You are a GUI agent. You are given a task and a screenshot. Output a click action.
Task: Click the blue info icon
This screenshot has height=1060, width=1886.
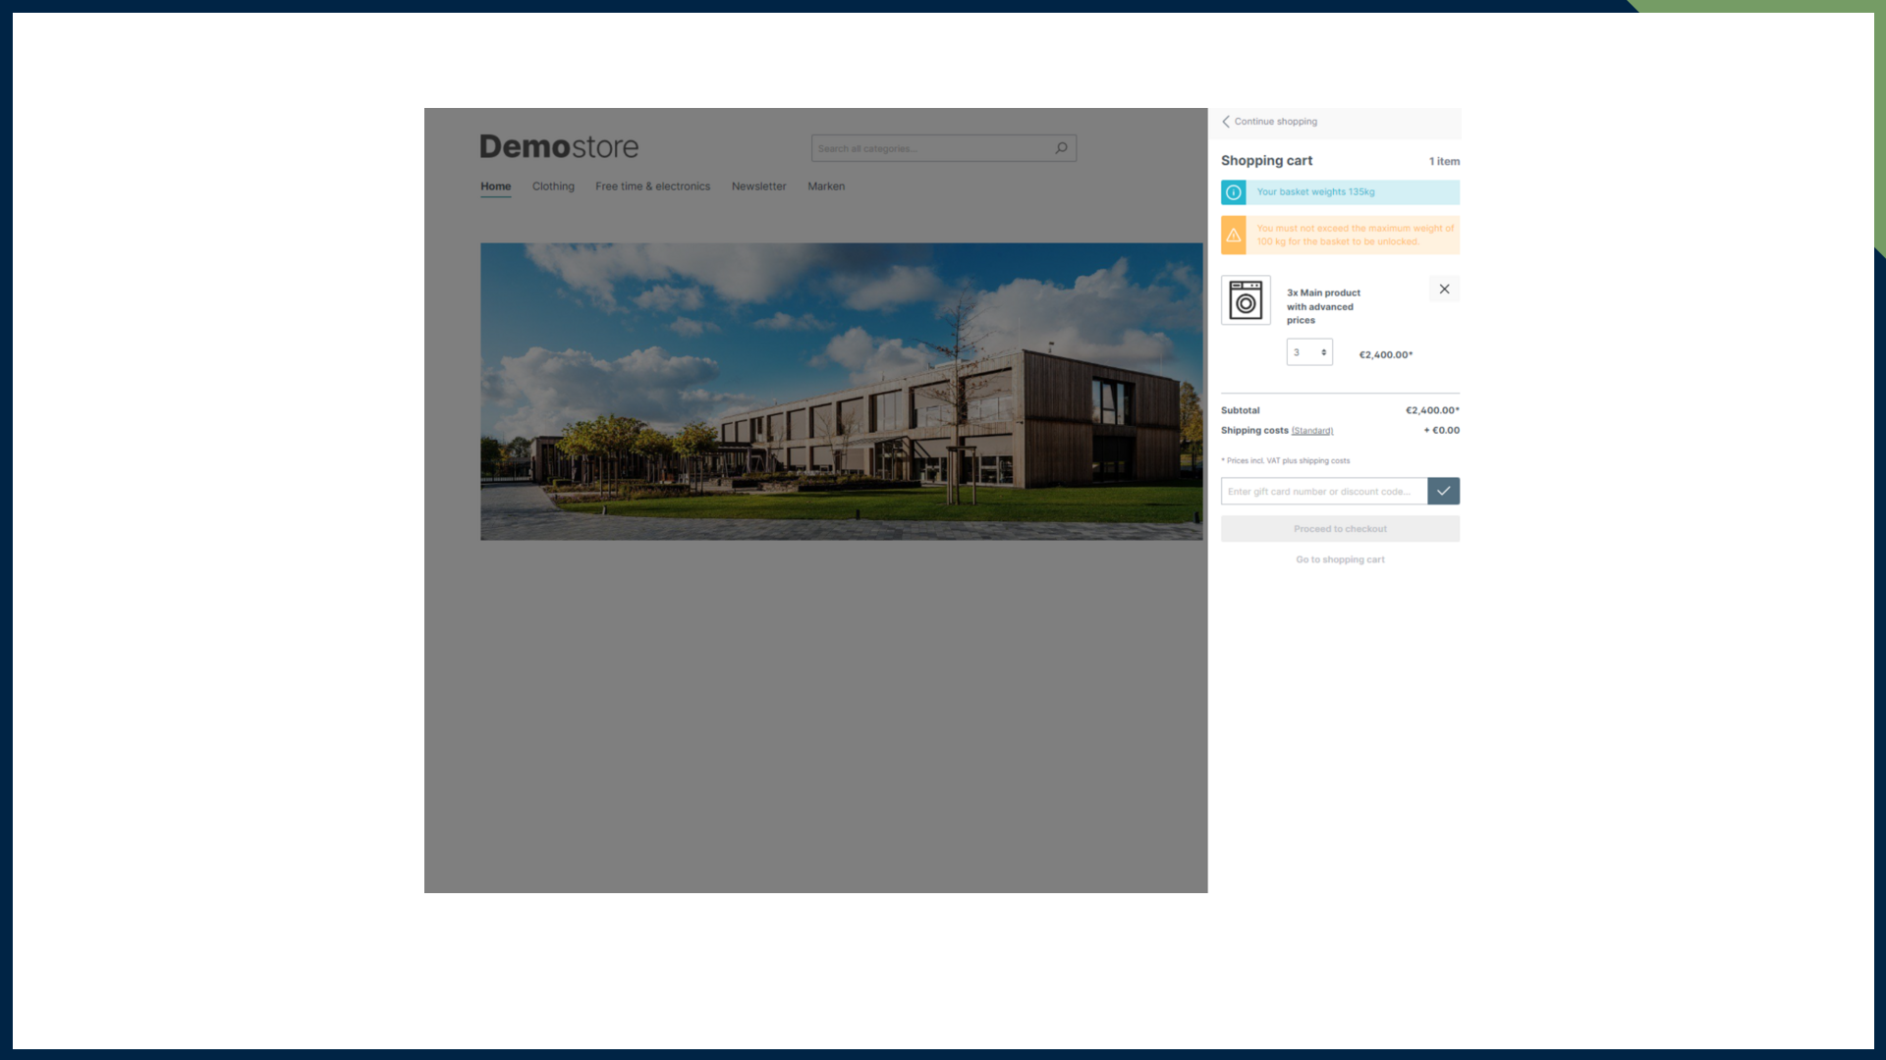tap(1234, 192)
